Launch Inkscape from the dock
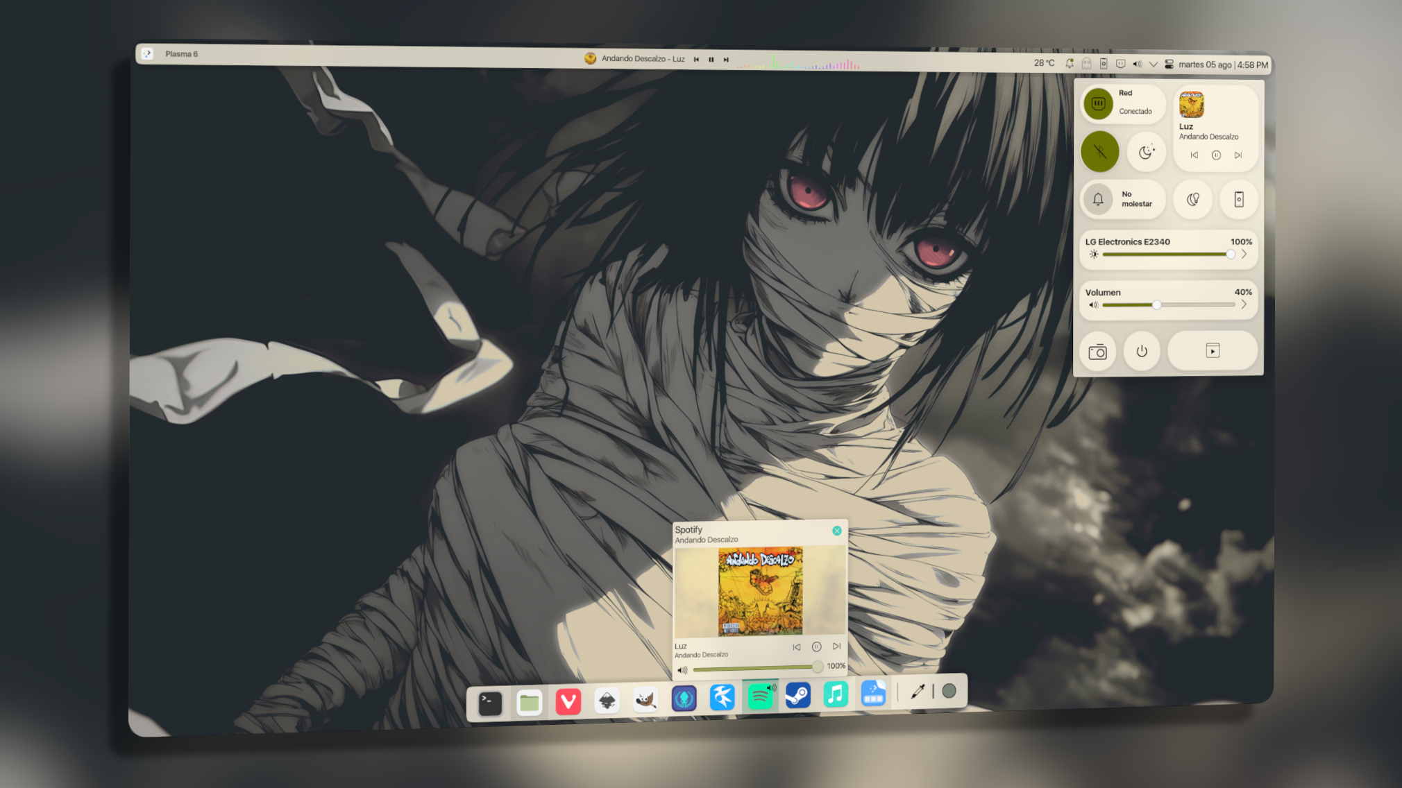This screenshot has width=1402, height=788. pos(607,701)
